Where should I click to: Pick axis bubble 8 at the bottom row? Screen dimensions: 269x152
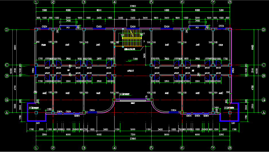tap(230, 148)
